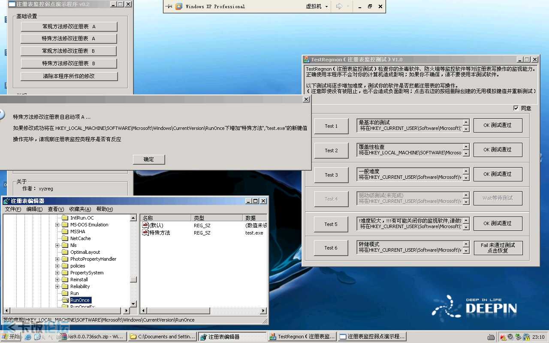This screenshot has height=343, width=549.
Task: Click scroll-up arrow in Test 6 description box
Action: (x=466, y=245)
